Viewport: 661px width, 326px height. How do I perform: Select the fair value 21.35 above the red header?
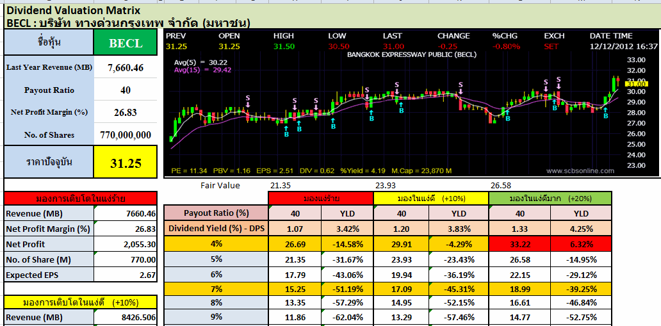(x=280, y=185)
